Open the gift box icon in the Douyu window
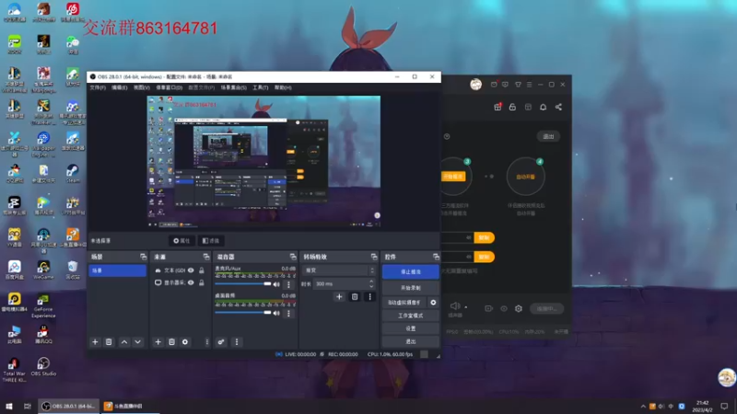The width and height of the screenshot is (737, 414). (497, 107)
